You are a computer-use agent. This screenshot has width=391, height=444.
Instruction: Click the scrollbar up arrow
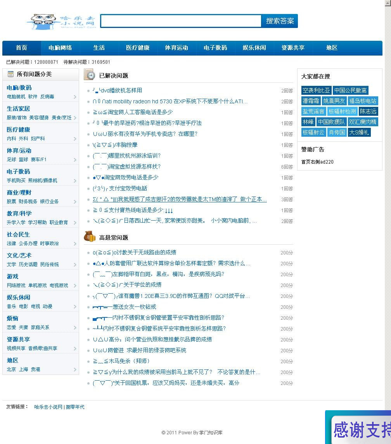[388, 3]
